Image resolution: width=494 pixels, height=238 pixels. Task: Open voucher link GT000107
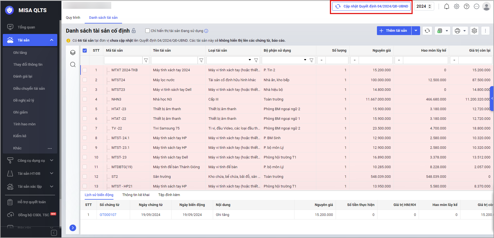click(x=108, y=215)
